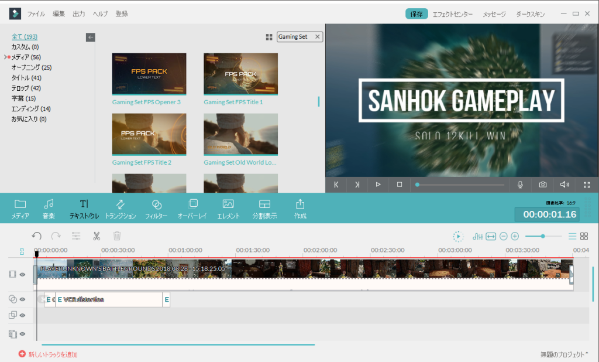Open the audio mixer icon
Screen dimensions: 599x362
(477, 237)
